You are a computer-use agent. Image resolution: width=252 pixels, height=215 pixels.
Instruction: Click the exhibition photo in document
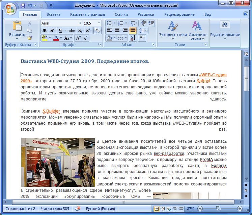click(x=58, y=162)
